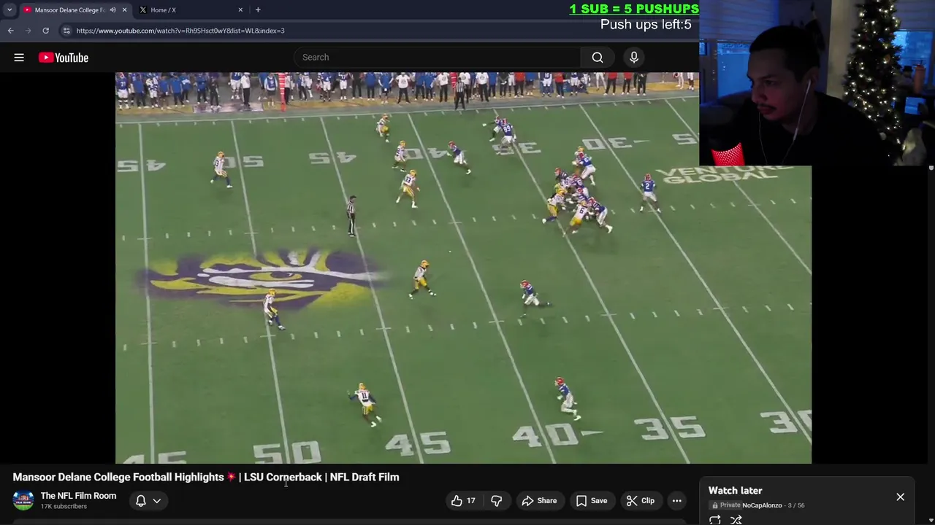
Task: Expand the subscription notification dropdown chevron
Action: pos(157,501)
